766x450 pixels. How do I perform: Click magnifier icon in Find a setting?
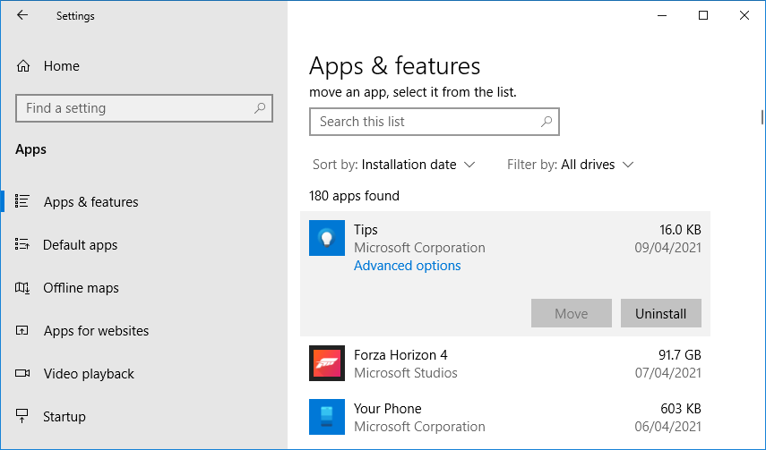tap(260, 108)
